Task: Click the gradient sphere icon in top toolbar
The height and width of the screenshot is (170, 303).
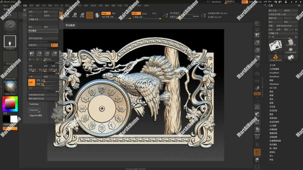Action: [97, 15]
